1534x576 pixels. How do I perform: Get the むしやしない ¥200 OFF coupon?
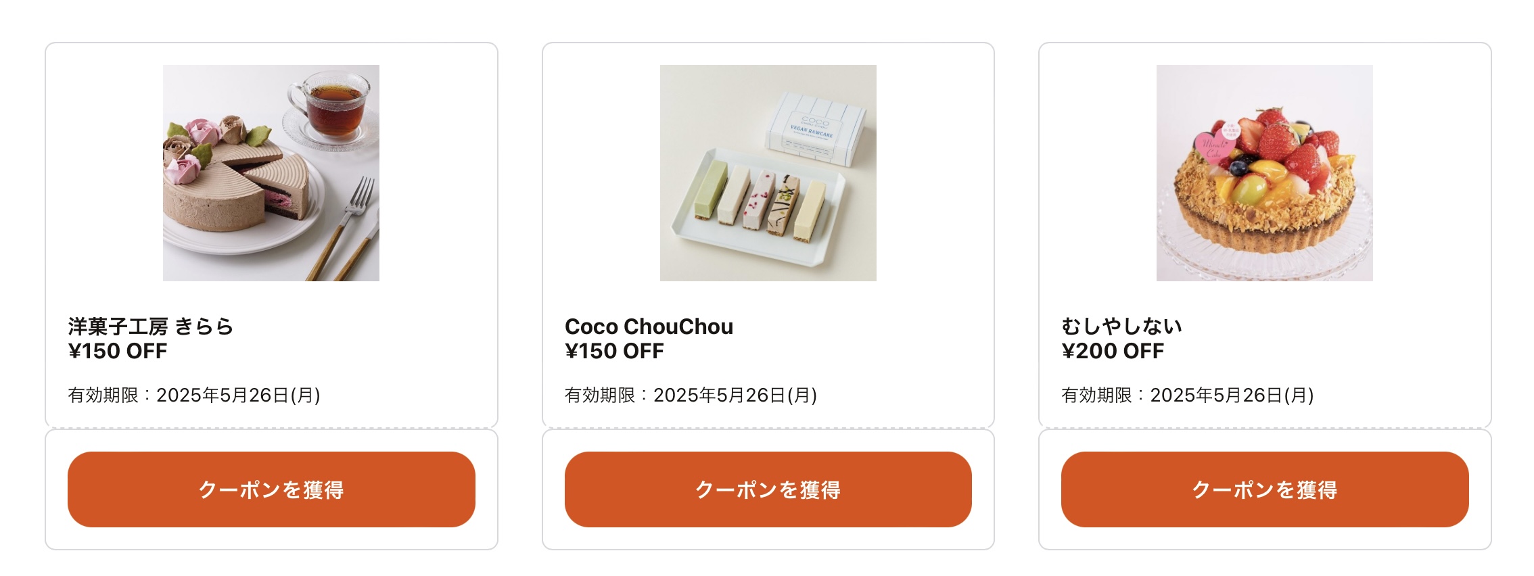click(1265, 489)
